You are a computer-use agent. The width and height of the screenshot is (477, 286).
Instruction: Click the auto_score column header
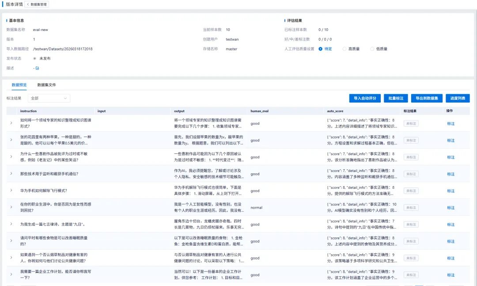(x=335, y=111)
